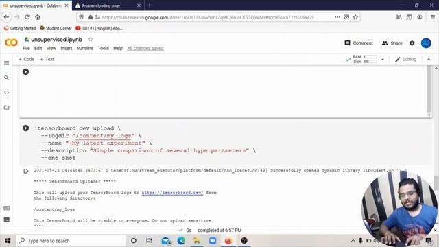Bookmark this page with star icon
This screenshot has width=439, height=247.
coord(355,17)
